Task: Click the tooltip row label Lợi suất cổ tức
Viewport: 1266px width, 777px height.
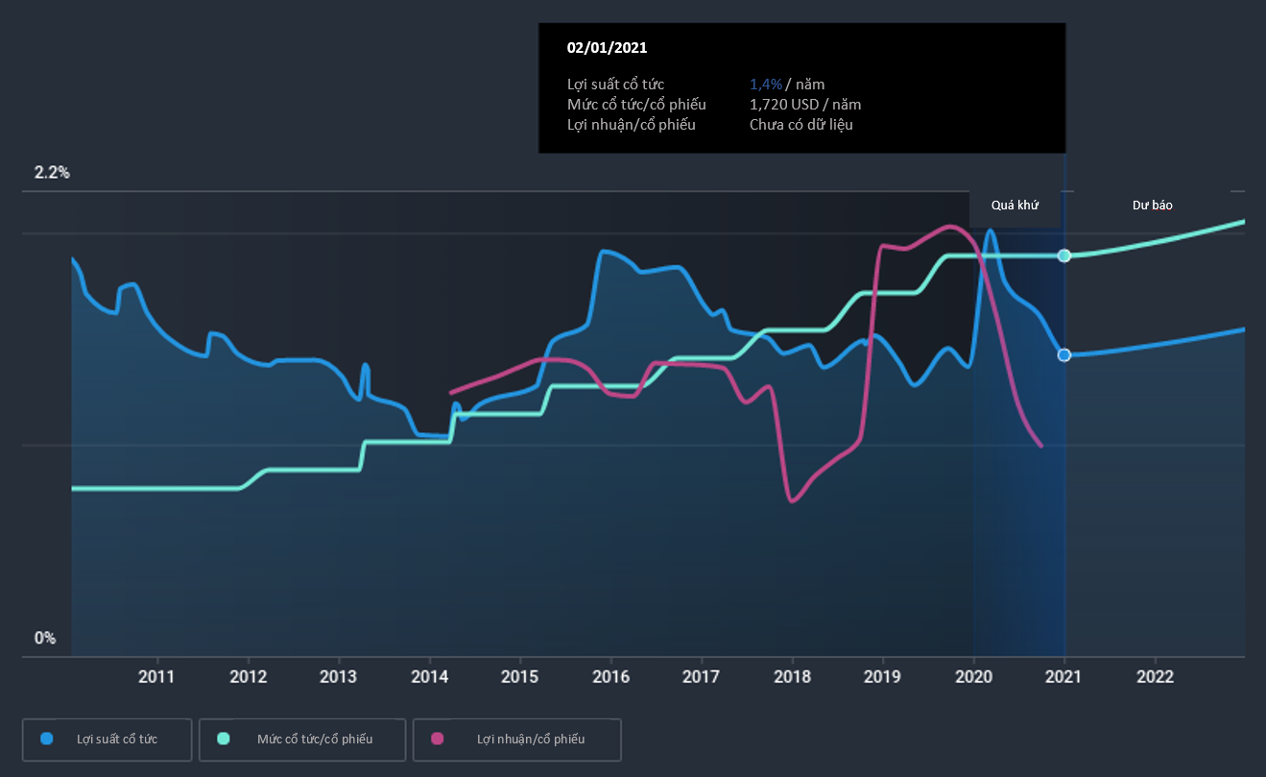Action: pos(615,85)
